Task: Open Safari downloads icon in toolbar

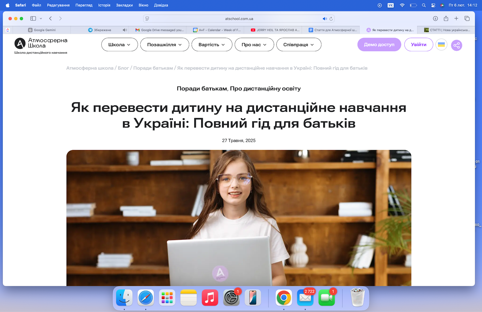Action: (435, 19)
